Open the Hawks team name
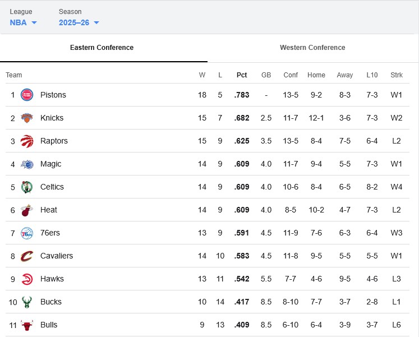The width and height of the screenshot is (419, 337). pyautogui.click(x=52, y=279)
